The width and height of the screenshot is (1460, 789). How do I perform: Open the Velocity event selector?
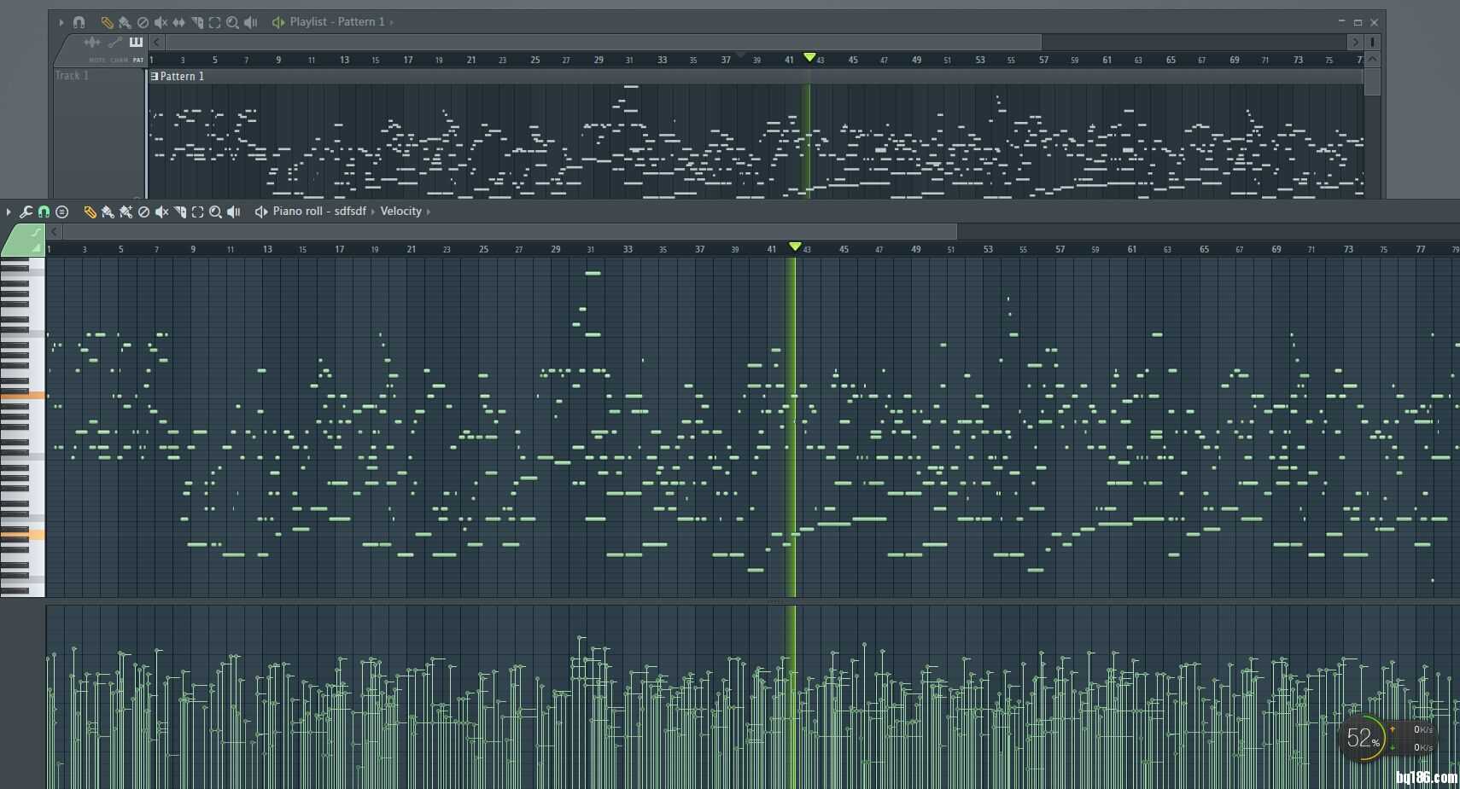[400, 212]
